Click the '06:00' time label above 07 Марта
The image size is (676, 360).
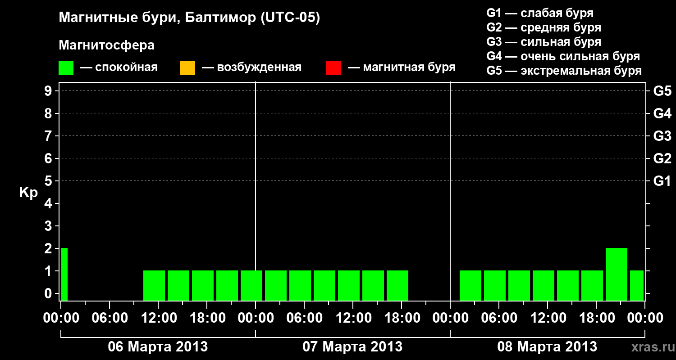click(x=304, y=318)
